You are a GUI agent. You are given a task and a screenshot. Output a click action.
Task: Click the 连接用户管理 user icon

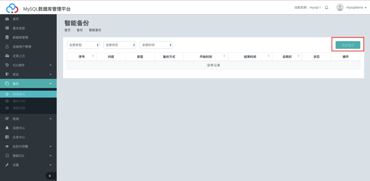tap(7, 47)
